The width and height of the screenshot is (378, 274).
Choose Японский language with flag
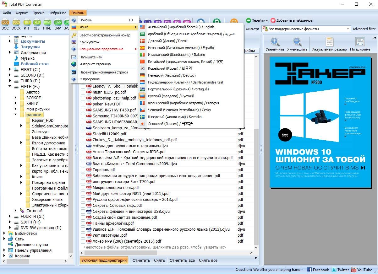[191, 124]
